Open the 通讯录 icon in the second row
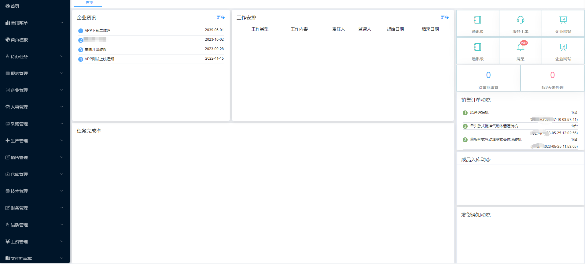Image resolution: width=585 pixels, height=264 pixels. 477,47
